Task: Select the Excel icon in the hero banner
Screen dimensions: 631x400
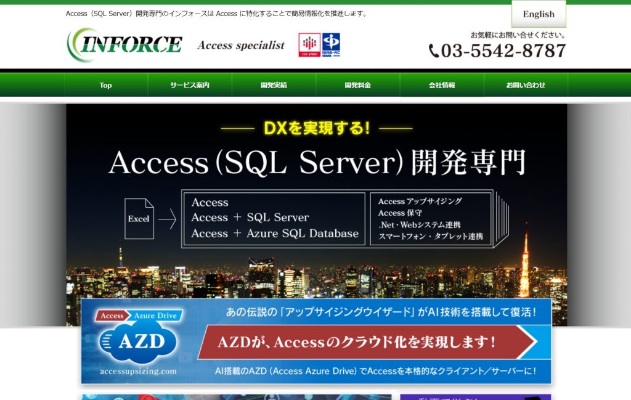Action: 139,219
